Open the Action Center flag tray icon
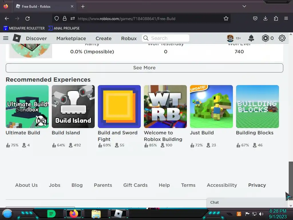 (248, 214)
